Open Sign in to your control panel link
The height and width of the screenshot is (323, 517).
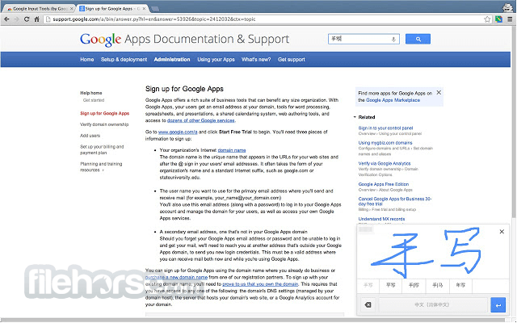[385, 128]
